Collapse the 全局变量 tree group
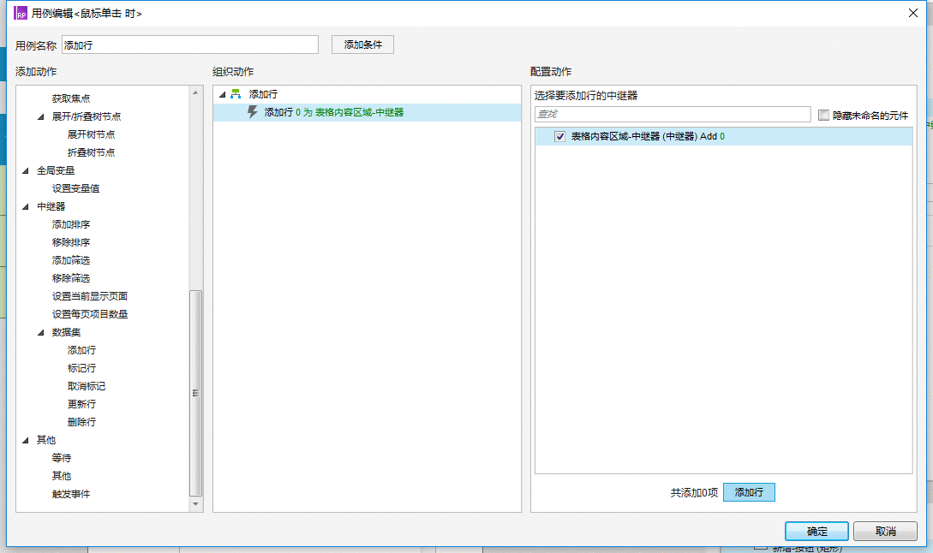The height and width of the screenshot is (553, 933). coord(26,170)
